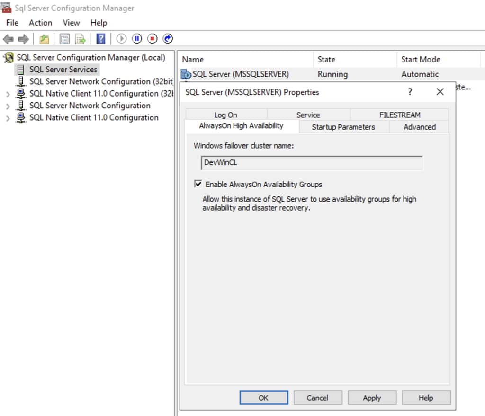Select the Windows failover cluster name field
This screenshot has width=485, height=416.
point(312,163)
